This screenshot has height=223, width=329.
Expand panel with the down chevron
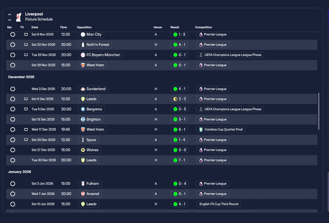[10, 20]
